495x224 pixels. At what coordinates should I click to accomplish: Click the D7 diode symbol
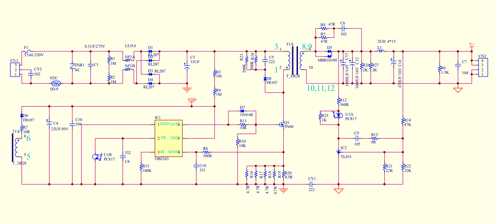(243, 111)
